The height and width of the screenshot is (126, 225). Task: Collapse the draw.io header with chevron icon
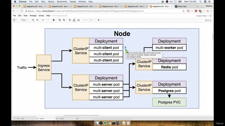211,20
